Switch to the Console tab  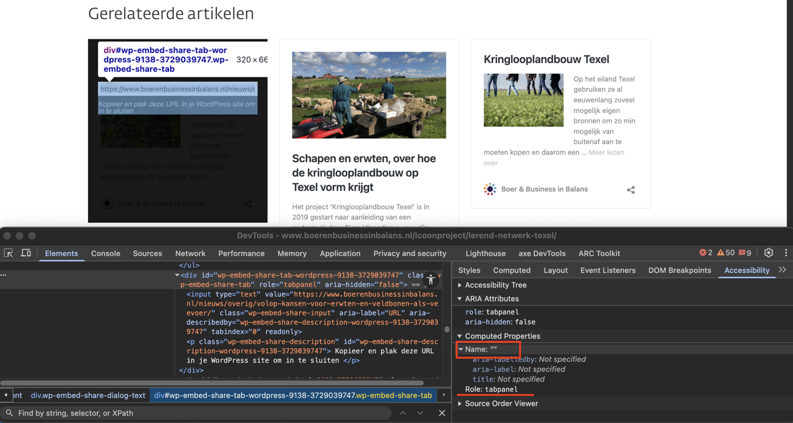tap(105, 253)
